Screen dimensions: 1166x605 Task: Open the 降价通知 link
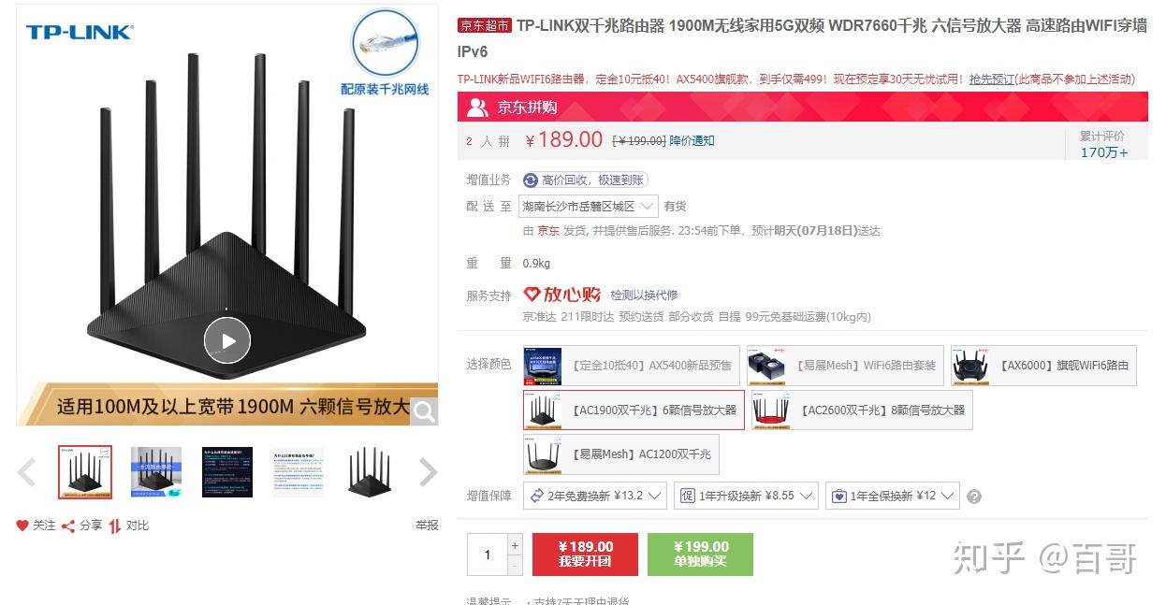[x=692, y=140]
